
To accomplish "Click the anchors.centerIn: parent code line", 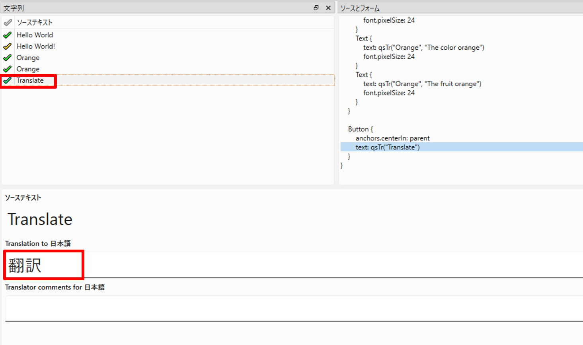I will click(392, 138).
